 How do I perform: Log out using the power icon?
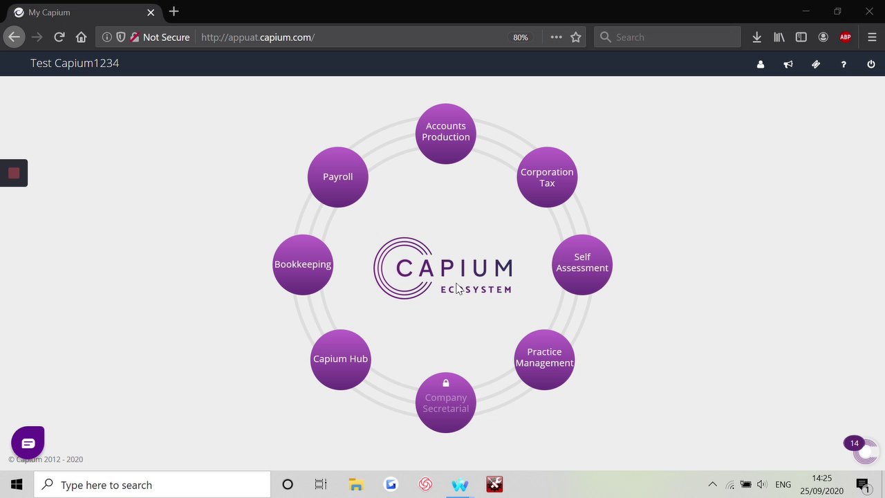coord(871,64)
